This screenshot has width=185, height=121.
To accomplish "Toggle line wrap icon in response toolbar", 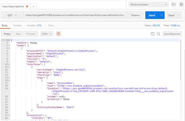I will click(x=58, y=34).
